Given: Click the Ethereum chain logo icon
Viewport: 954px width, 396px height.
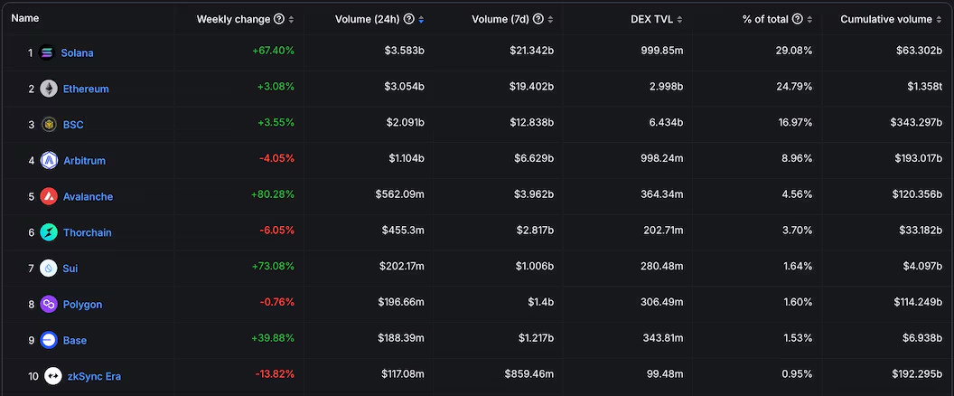Looking at the screenshot, I should 48,89.
